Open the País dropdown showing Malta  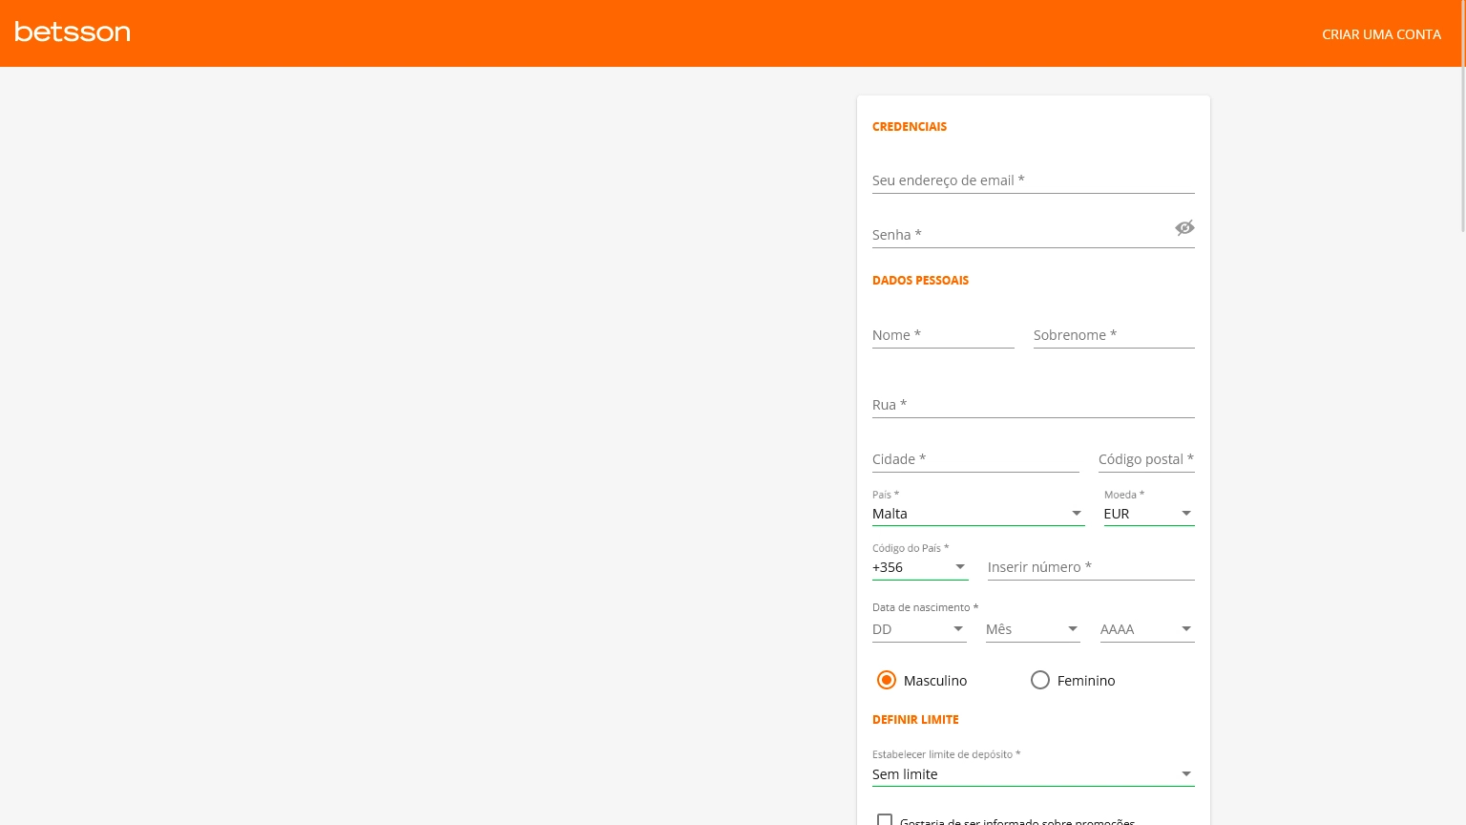pos(978,514)
